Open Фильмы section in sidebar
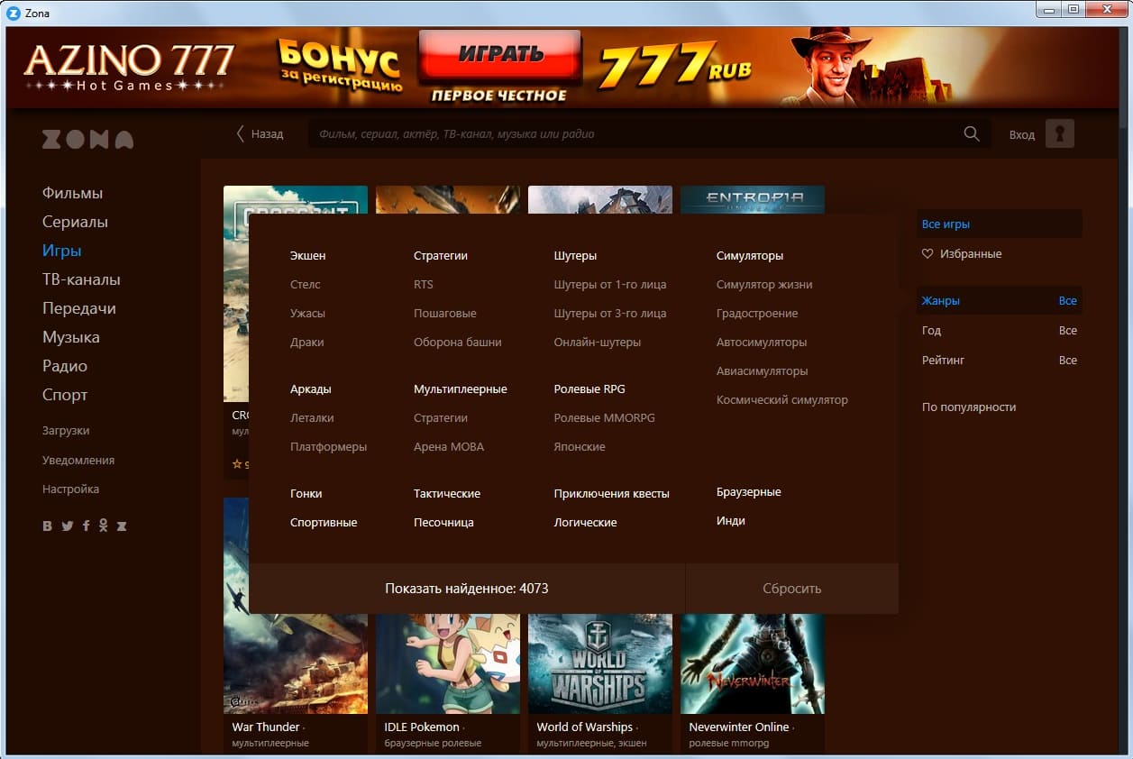The width and height of the screenshot is (1133, 759). point(73,193)
